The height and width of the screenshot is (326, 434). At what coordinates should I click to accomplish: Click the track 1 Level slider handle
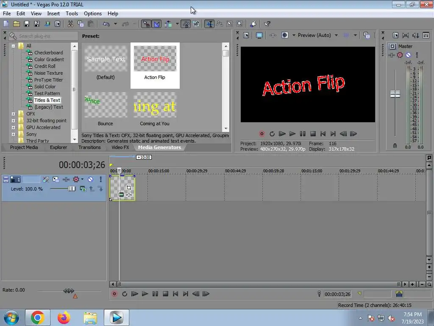click(x=72, y=189)
